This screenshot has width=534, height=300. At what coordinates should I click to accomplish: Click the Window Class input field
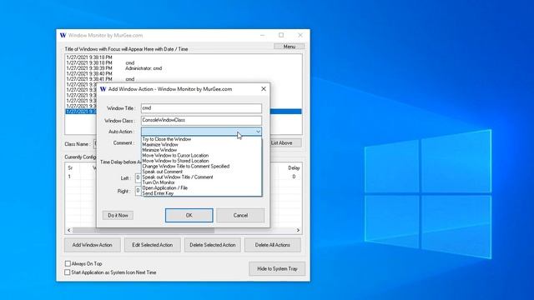click(x=201, y=120)
